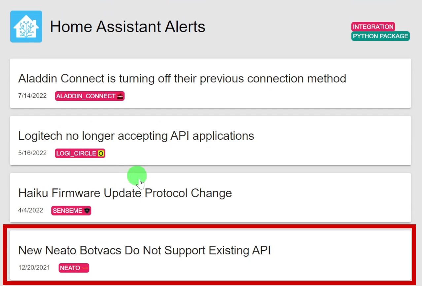This screenshot has width=422, height=286.
Task: Click the 12/20/2021 date on Neato card
Action: (34, 268)
